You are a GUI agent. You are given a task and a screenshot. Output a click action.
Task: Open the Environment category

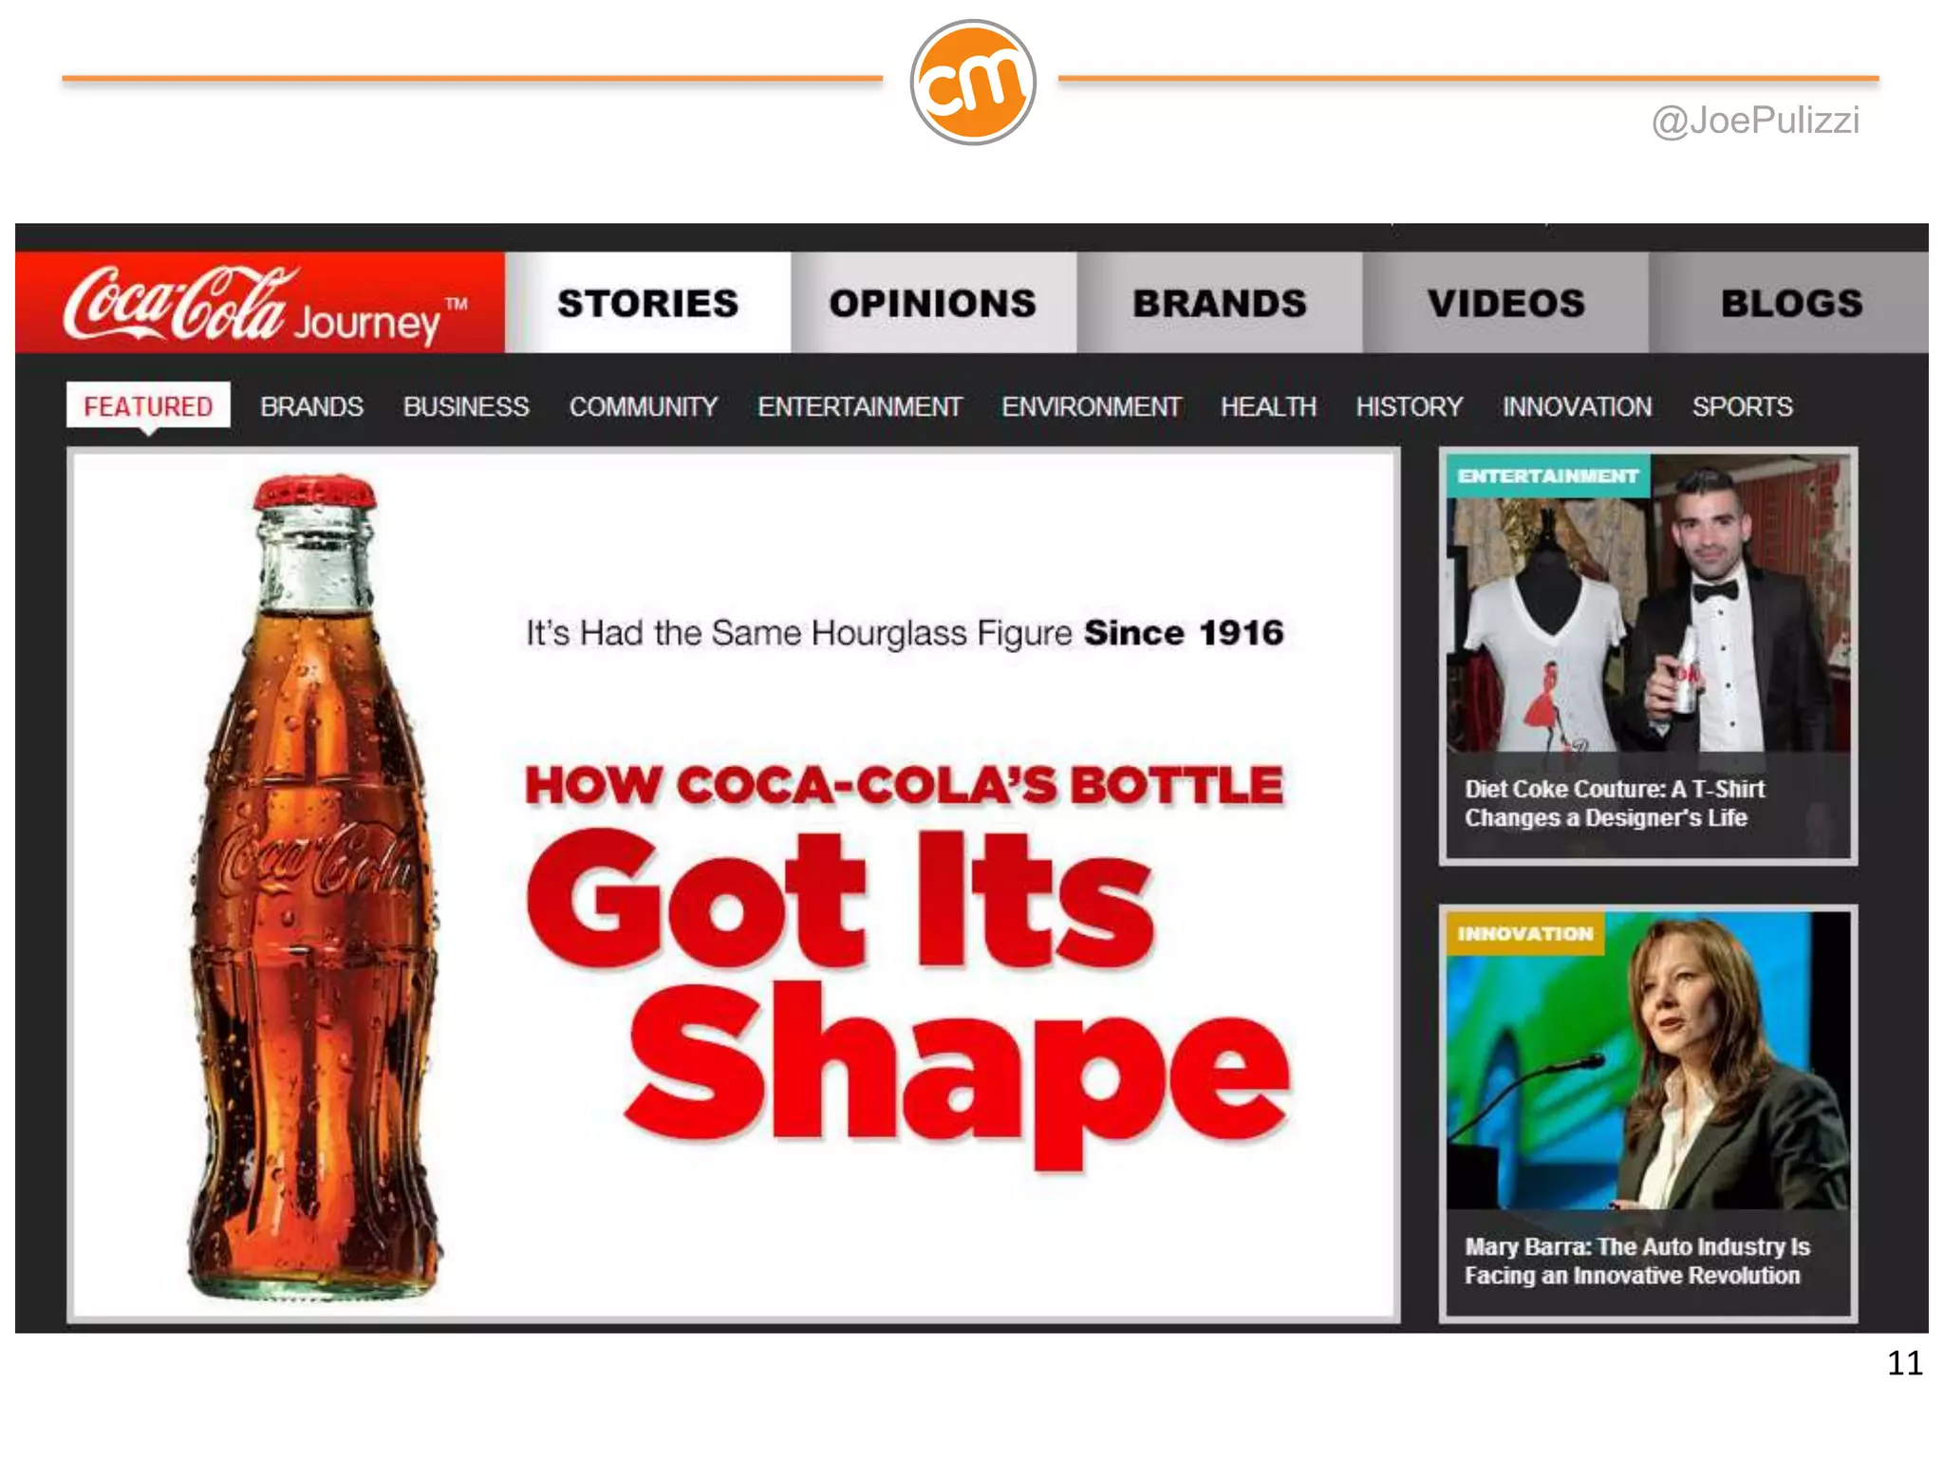1092,407
